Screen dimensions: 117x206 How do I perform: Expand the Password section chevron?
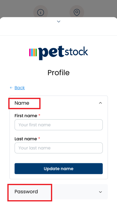tap(100, 192)
